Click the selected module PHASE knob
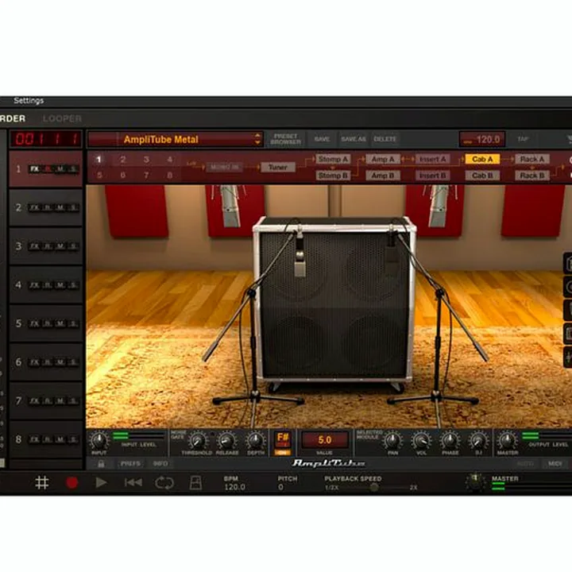Screen dimensions: 572x572 click(x=450, y=441)
